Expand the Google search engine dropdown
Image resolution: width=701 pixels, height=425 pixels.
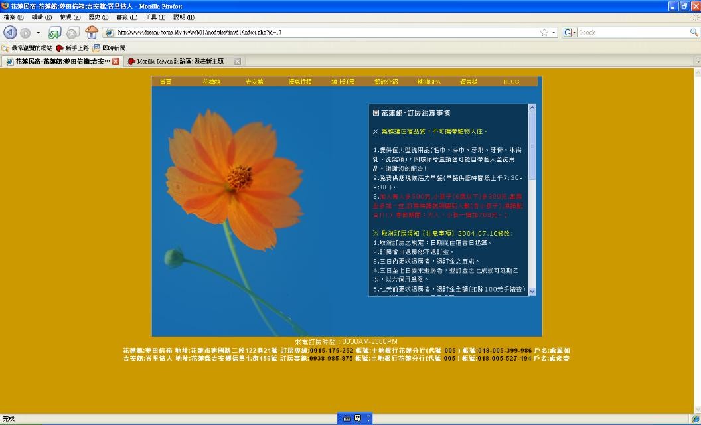[570, 32]
